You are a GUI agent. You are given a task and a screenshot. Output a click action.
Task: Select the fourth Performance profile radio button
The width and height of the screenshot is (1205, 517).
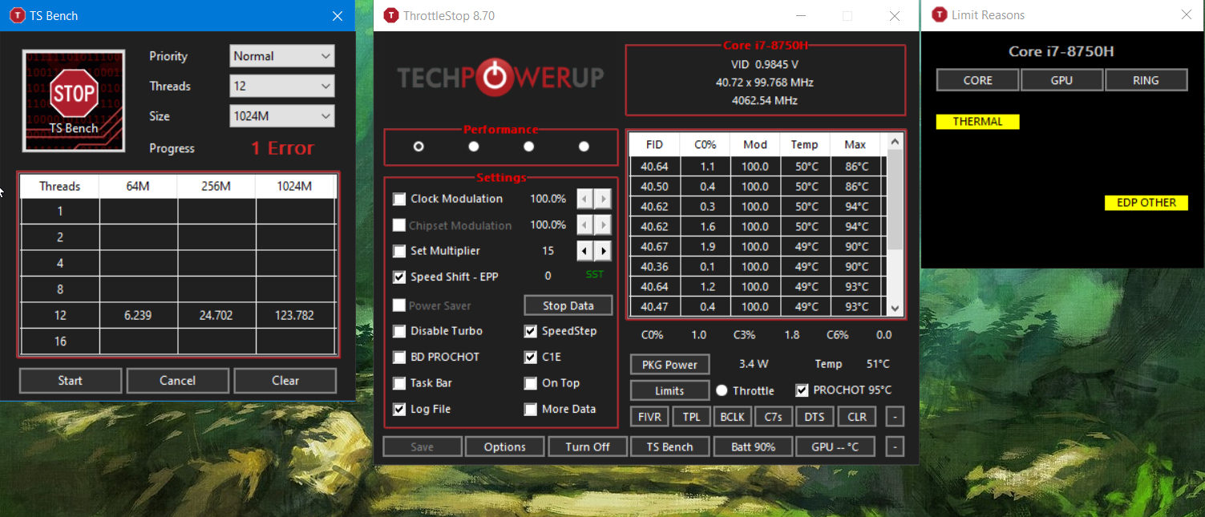click(584, 147)
